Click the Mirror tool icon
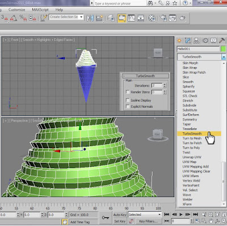 (x=90, y=18)
